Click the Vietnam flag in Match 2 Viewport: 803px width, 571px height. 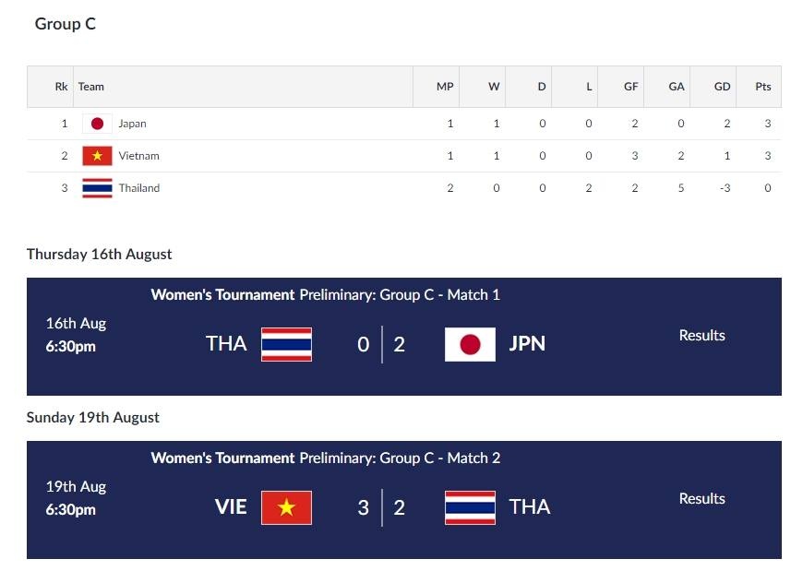click(286, 506)
